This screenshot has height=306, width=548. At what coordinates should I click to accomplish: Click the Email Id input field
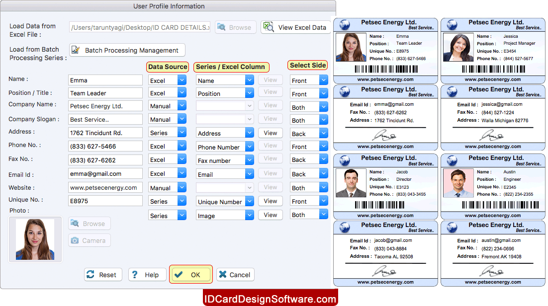(105, 173)
